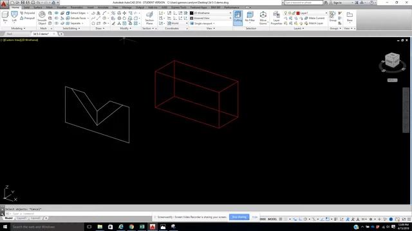
Task: Add a new drawing tab with plus button
Action: click(x=61, y=34)
